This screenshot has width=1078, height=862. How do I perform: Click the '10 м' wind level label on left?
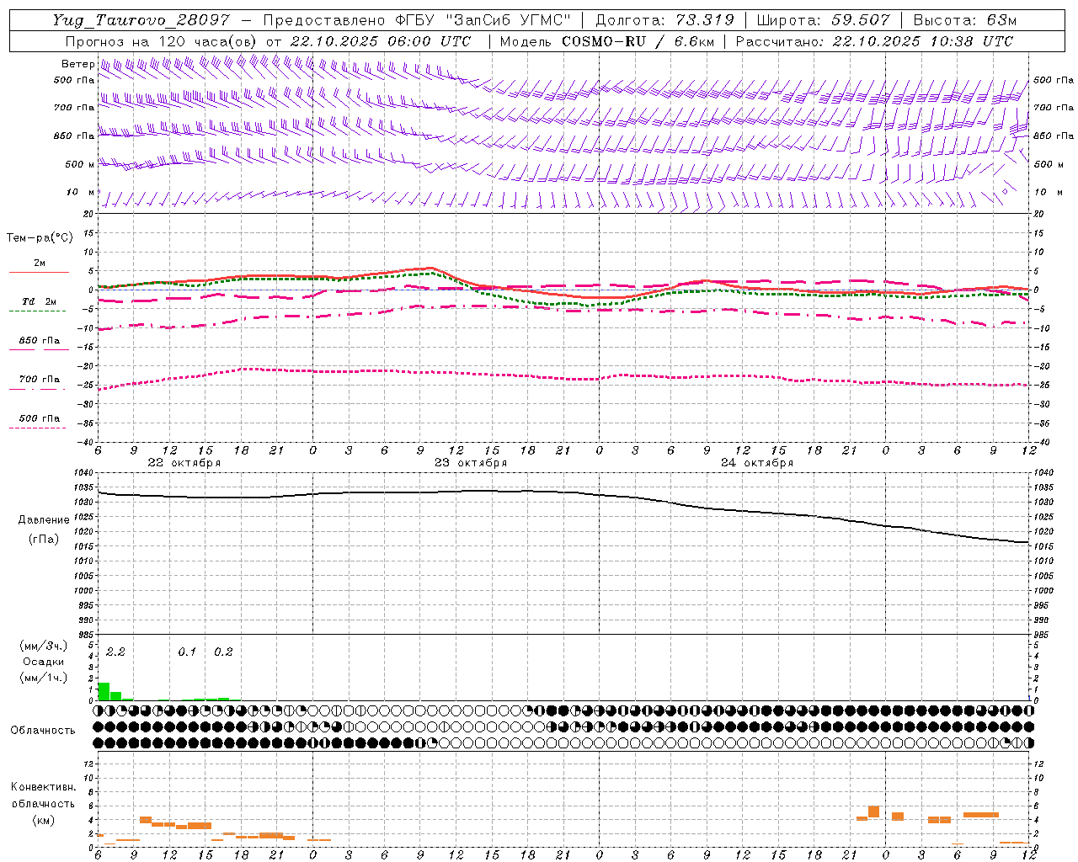pyautogui.click(x=81, y=193)
